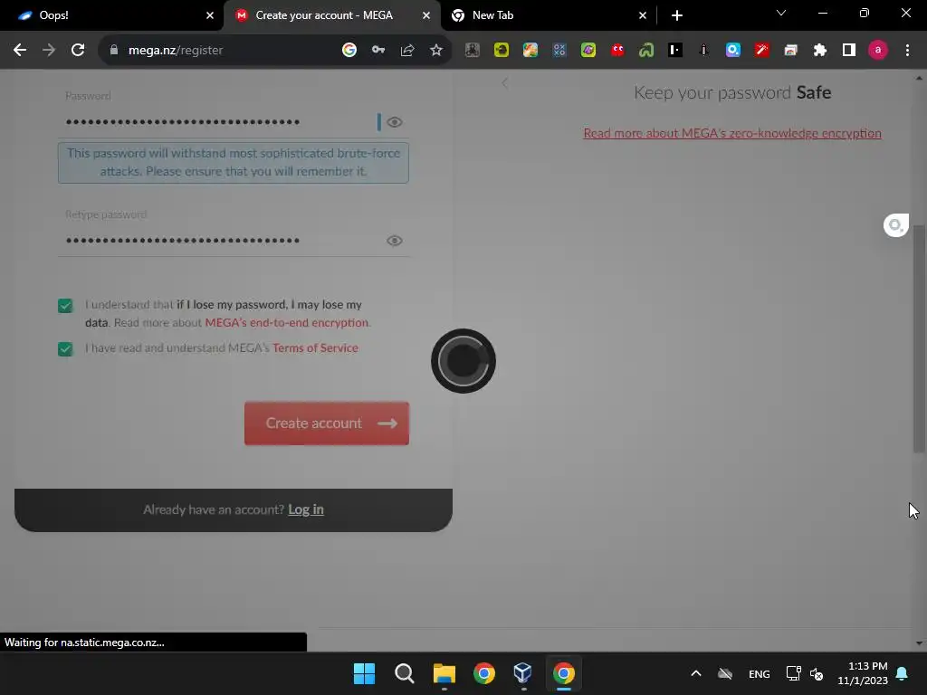Screen dimensions: 927x695
Task: Open Windows taskbar search
Action: pyautogui.click(x=405, y=673)
